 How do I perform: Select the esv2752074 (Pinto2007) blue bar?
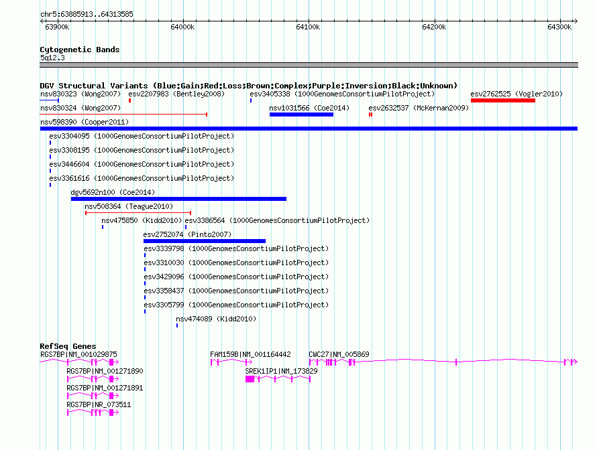[x=205, y=241]
